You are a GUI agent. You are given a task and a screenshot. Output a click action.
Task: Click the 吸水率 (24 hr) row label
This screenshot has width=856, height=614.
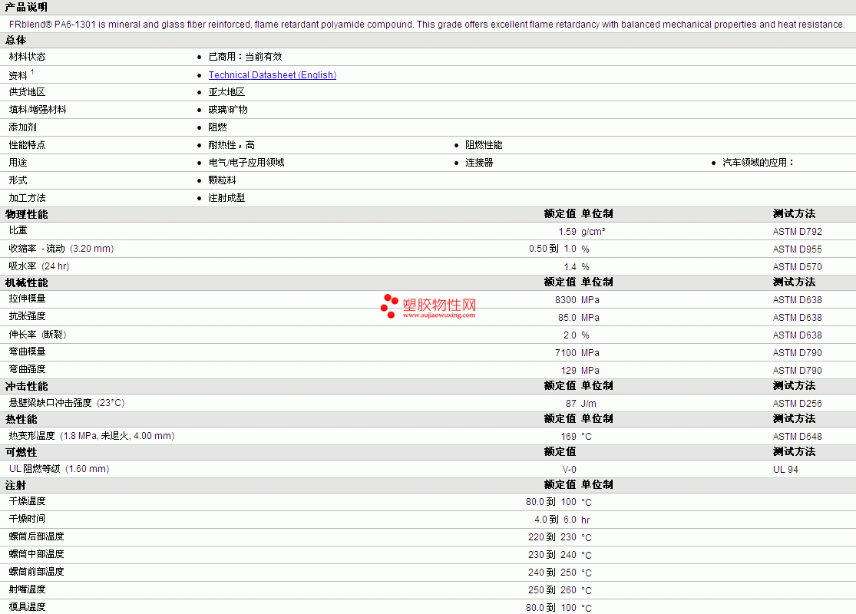coord(38,266)
